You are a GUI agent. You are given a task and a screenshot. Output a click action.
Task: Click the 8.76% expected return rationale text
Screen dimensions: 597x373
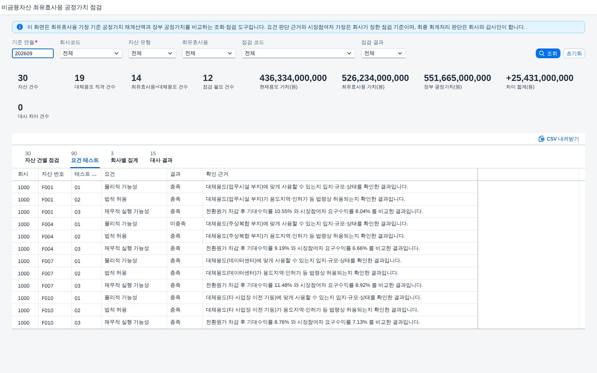coord(313,322)
